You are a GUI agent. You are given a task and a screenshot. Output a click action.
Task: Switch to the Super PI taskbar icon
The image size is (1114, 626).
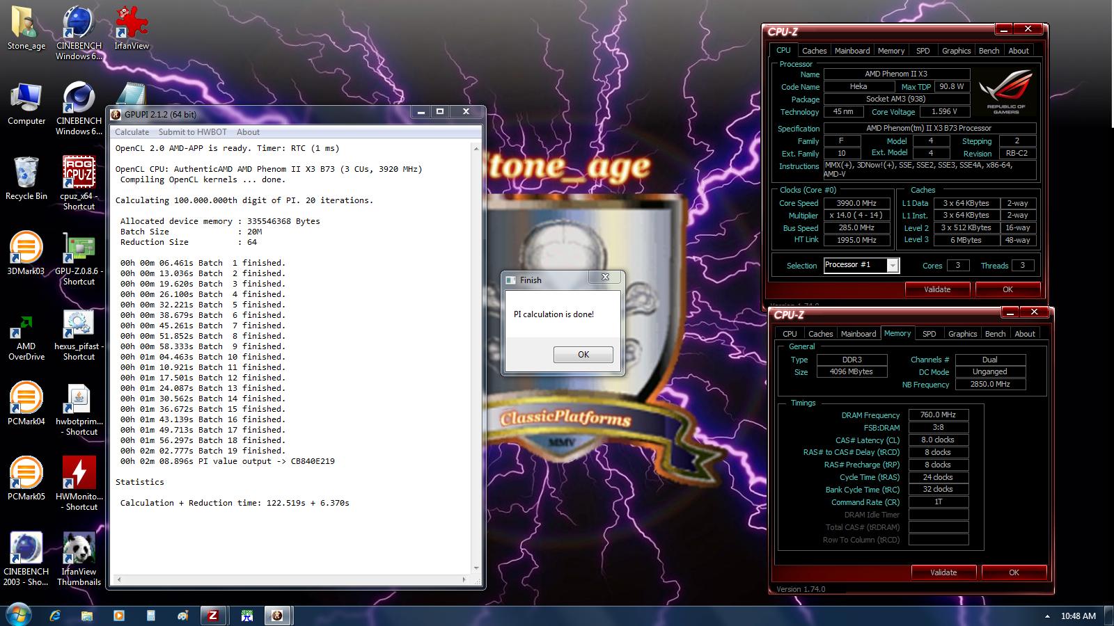coord(246,616)
